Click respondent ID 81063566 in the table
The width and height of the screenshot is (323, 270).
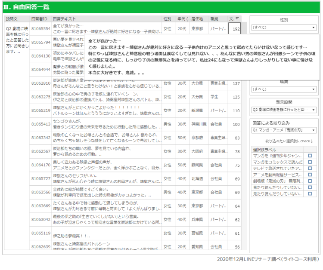[x=41, y=192]
